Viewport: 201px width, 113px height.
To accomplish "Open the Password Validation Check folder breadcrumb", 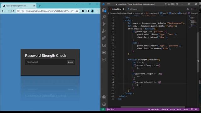I will pyautogui.click(x=126, y=13).
